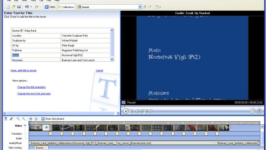
Task: Click the Rewind Timeline button
Action: coord(31,119)
